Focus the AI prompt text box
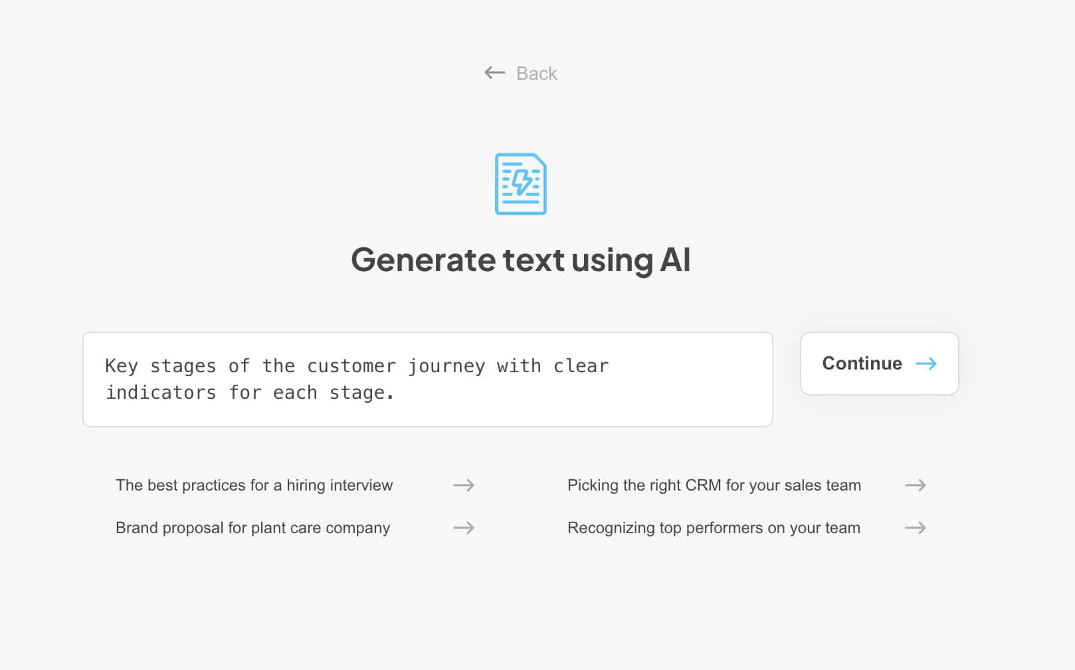1075x670 pixels. (x=428, y=380)
